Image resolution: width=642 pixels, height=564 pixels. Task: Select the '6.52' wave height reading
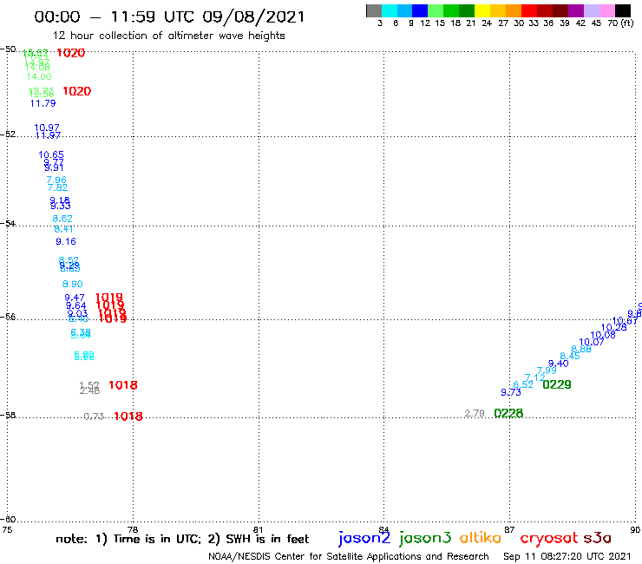point(523,384)
